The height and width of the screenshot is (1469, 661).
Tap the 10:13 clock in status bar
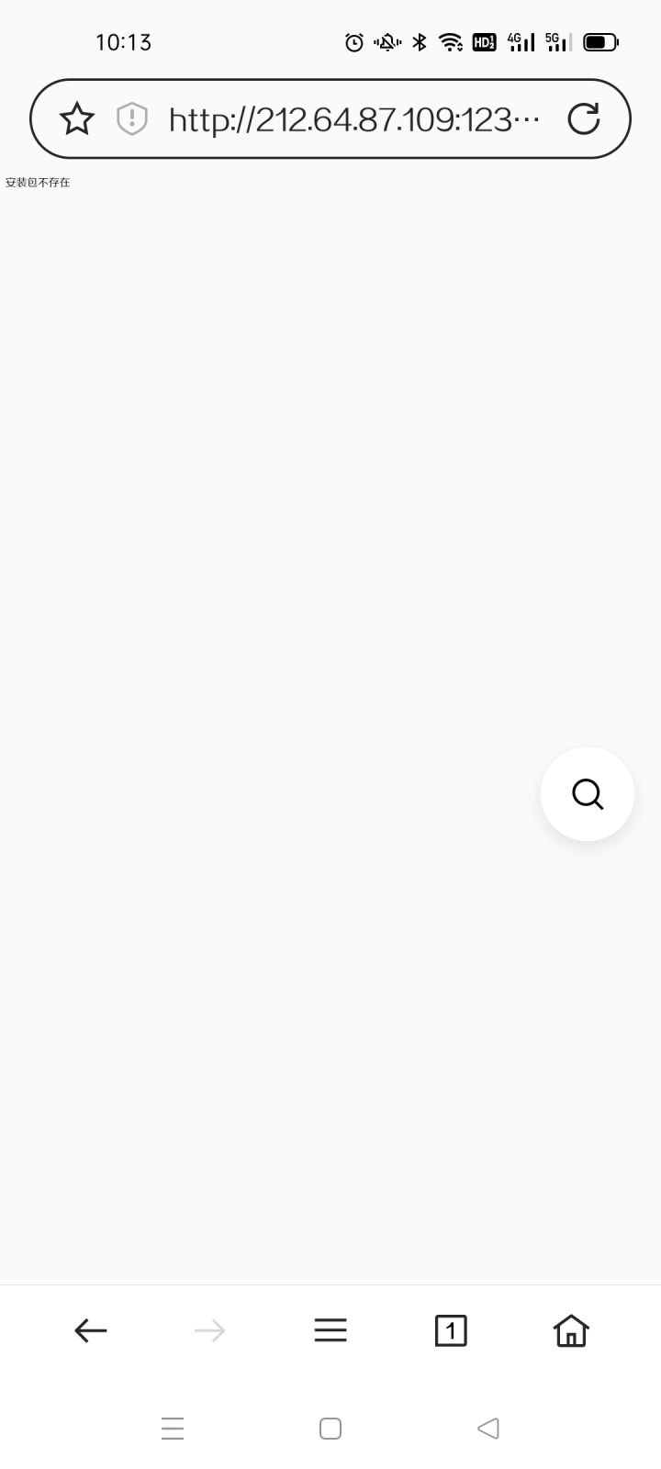[123, 42]
